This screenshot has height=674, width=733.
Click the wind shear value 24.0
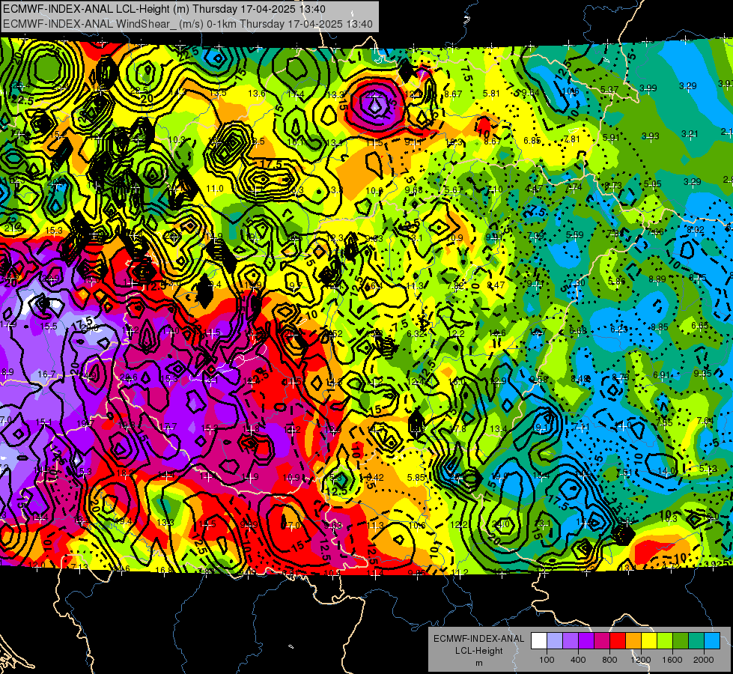(500, 524)
